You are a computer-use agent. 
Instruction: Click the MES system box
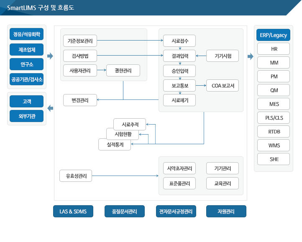(274, 104)
